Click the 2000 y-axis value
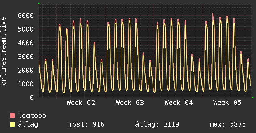 26,71
